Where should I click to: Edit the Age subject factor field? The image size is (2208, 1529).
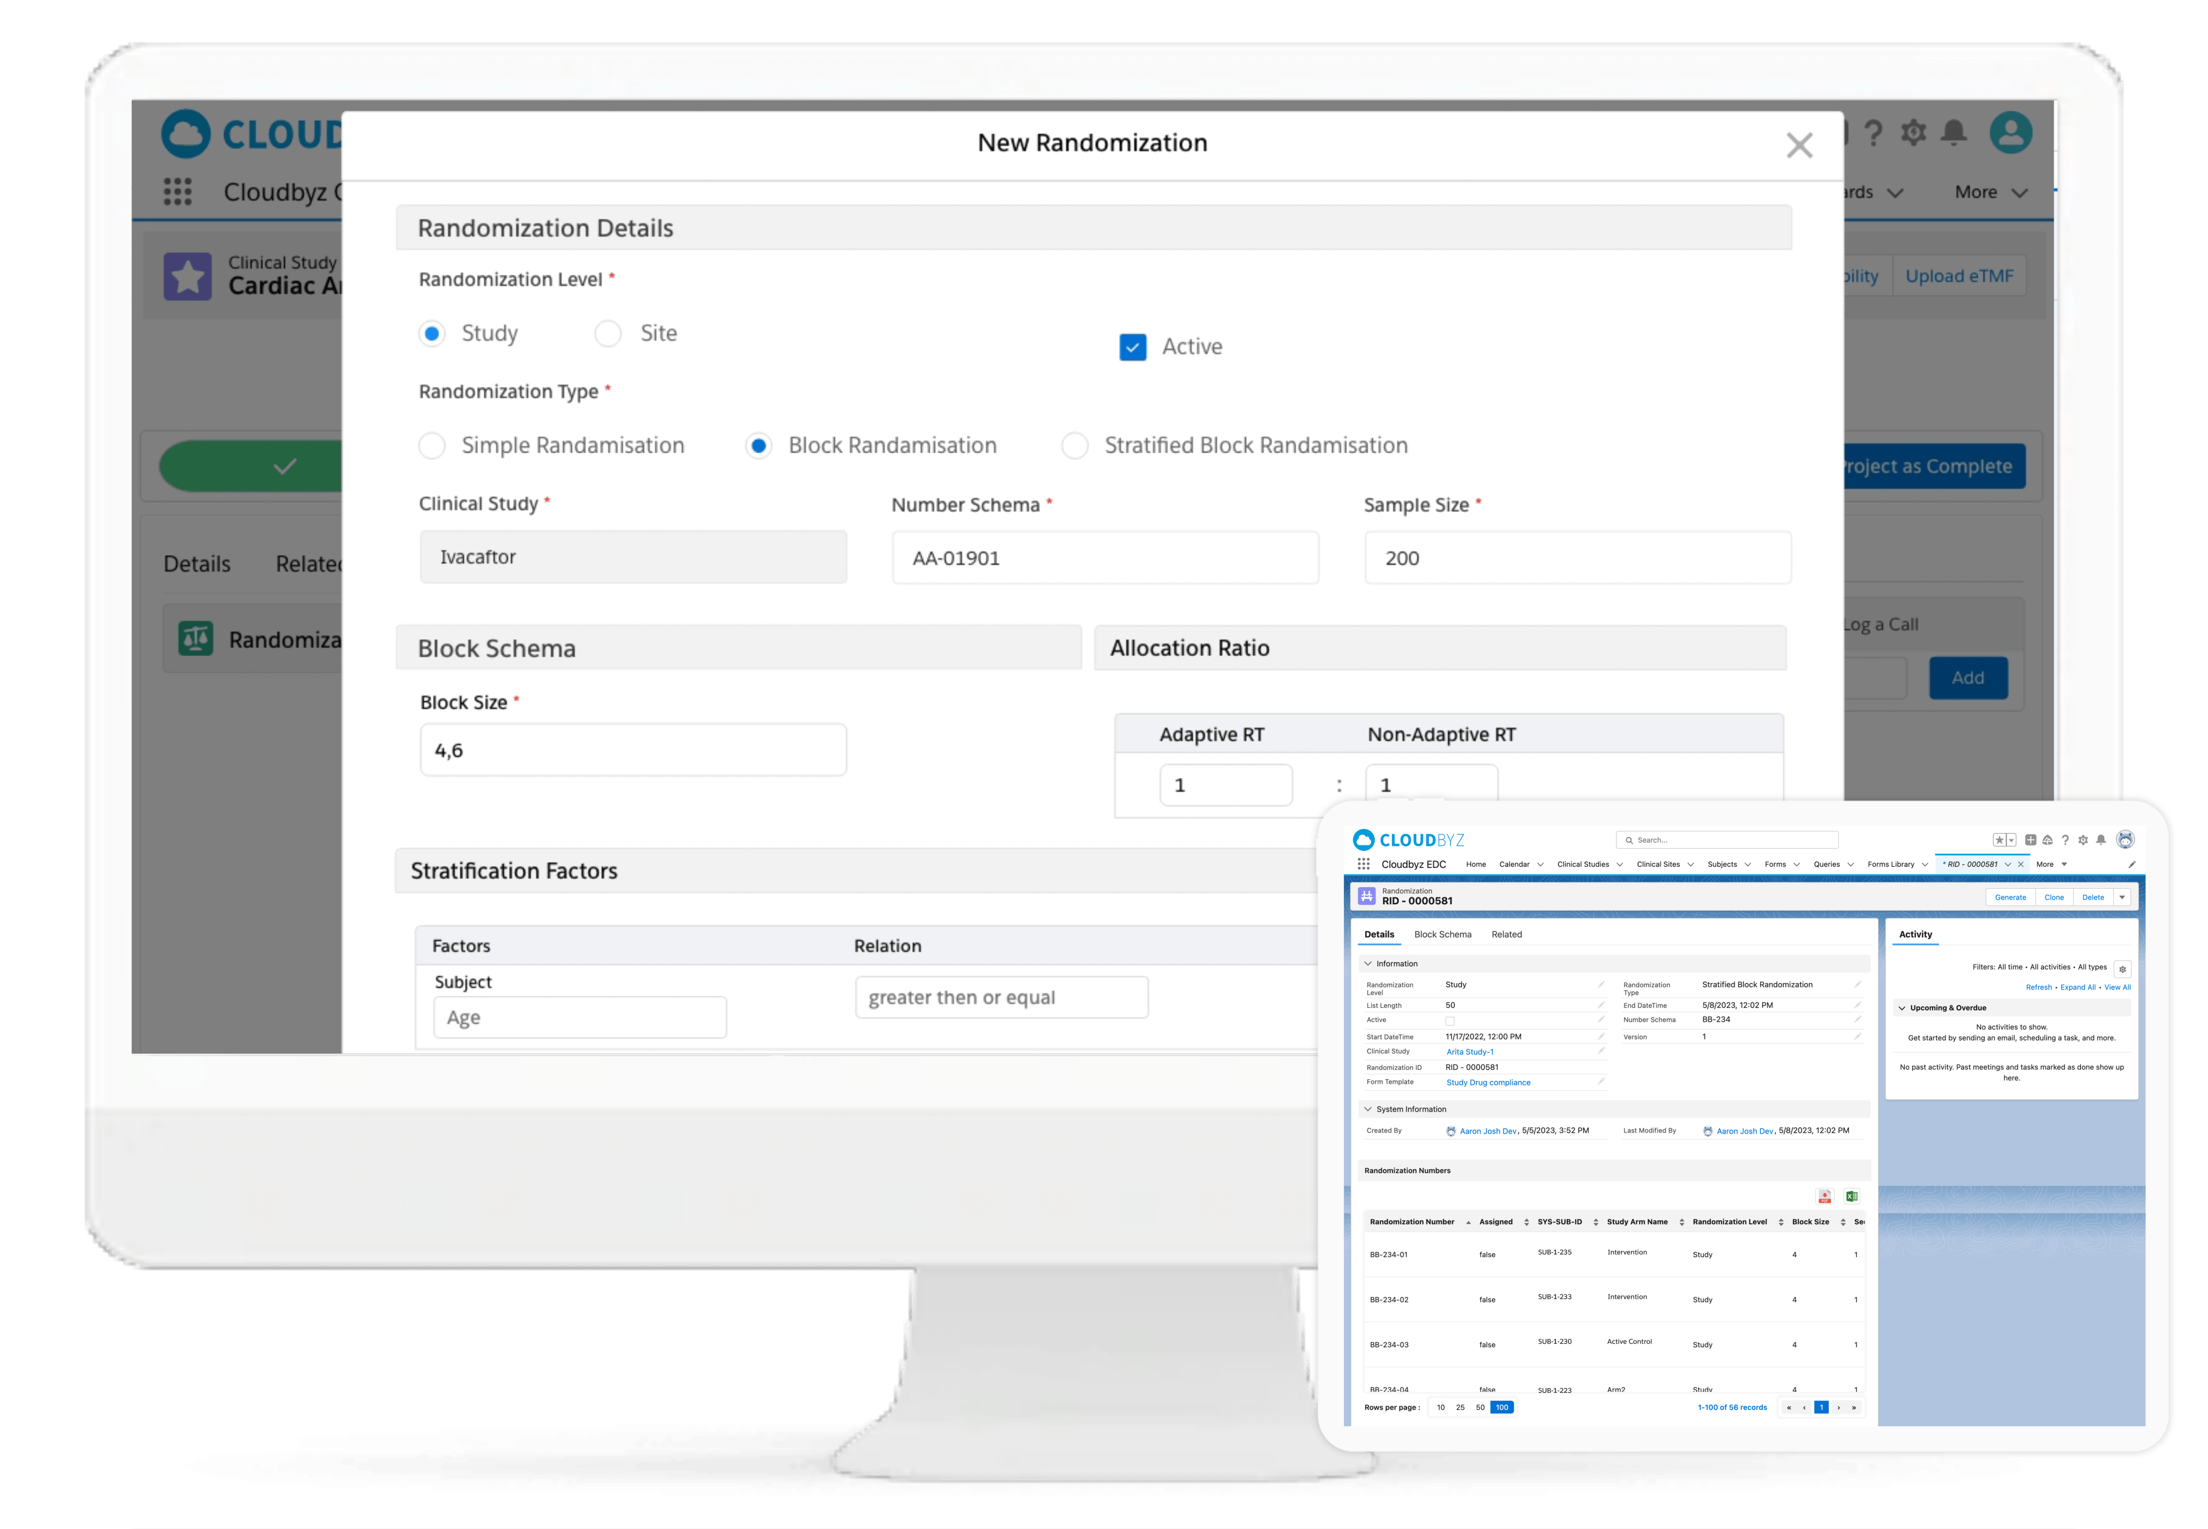pos(580,1017)
